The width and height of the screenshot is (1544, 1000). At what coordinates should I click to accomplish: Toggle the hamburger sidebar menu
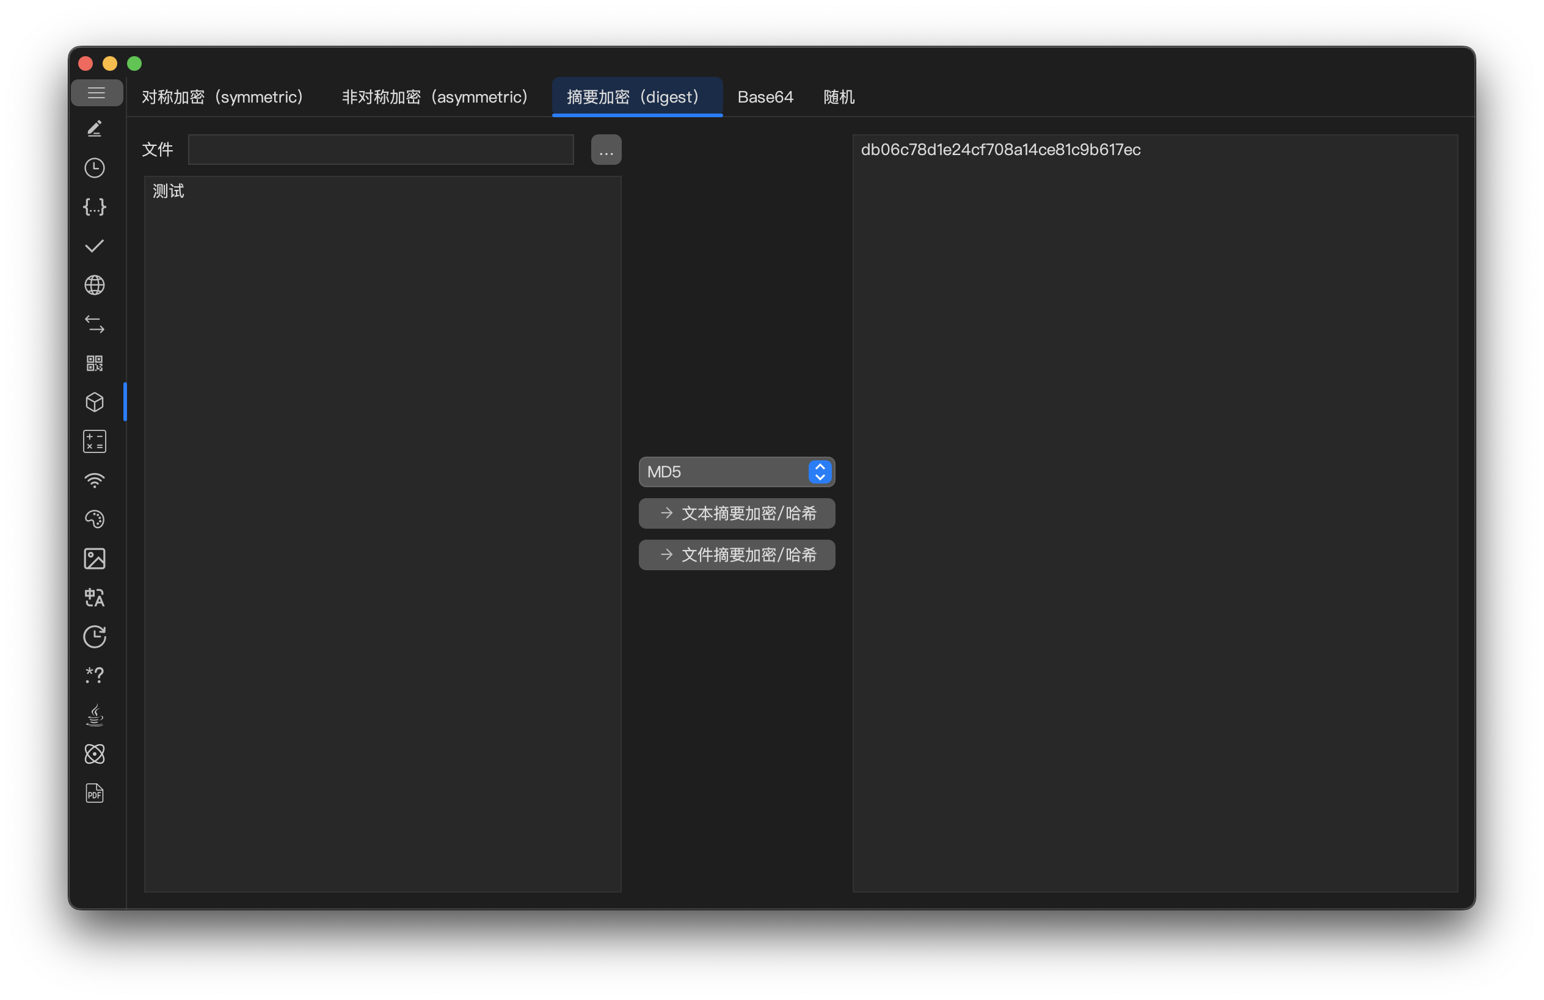coord(96,93)
